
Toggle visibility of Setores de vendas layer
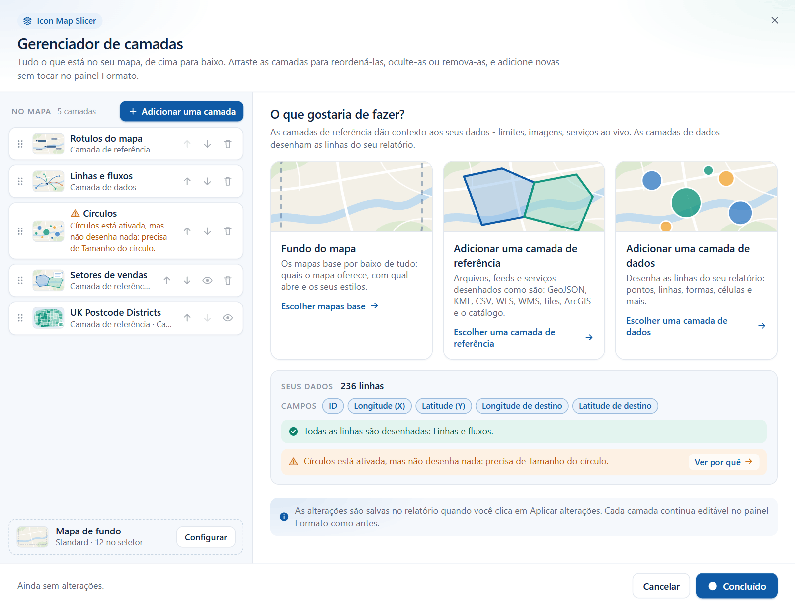tap(207, 281)
